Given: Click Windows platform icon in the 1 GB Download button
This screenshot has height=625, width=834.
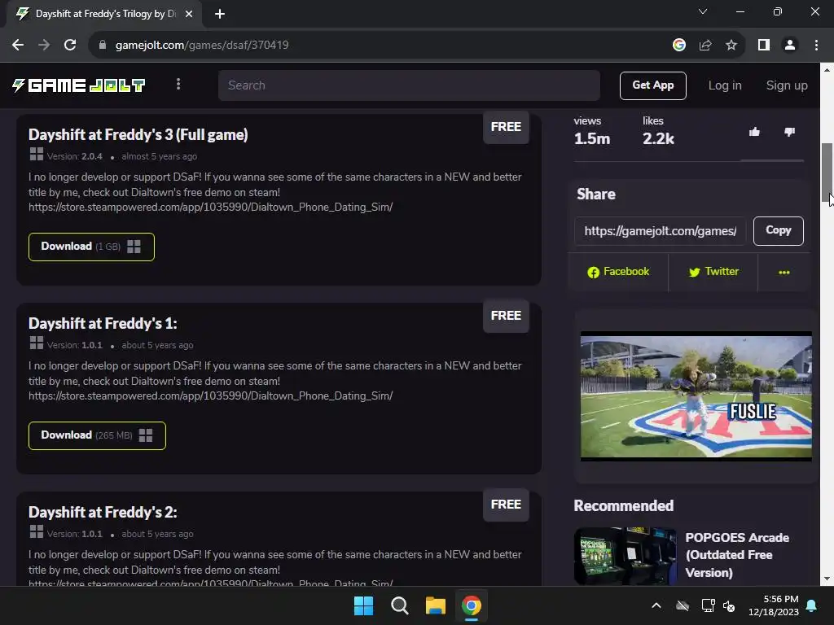Looking at the screenshot, I should point(134,247).
